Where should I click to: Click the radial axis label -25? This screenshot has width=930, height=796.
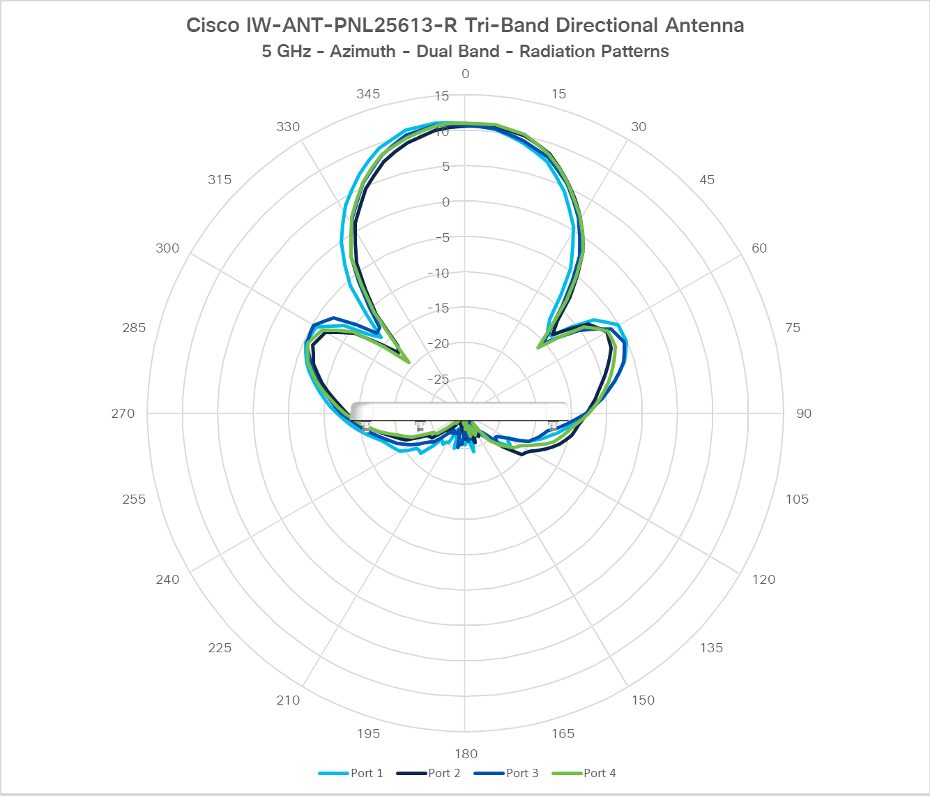coord(439,380)
